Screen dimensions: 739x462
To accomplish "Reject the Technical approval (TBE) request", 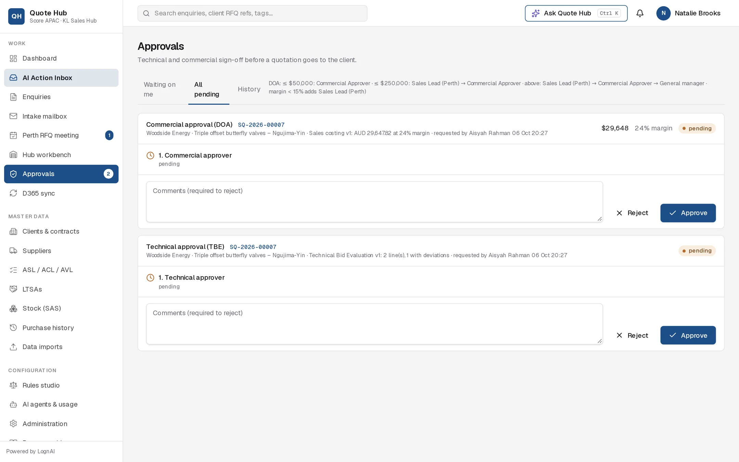I will click(x=632, y=335).
